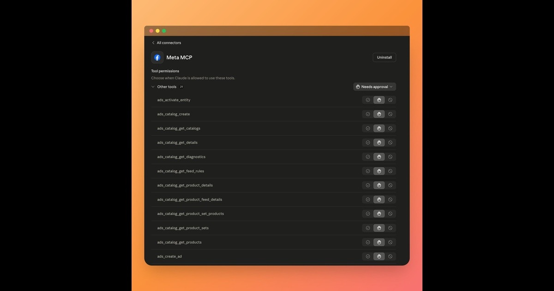The image size is (554, 291).
Task: Require approval for ads_catalog_get_catalogs
Action: (x=379, y=128)
